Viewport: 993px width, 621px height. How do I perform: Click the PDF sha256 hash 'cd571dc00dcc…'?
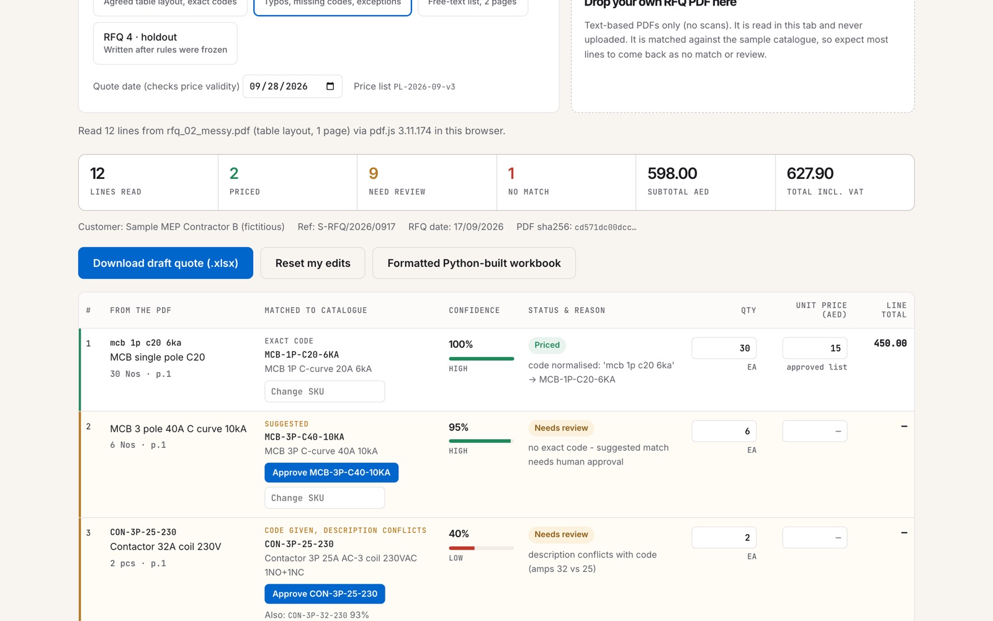606,227
